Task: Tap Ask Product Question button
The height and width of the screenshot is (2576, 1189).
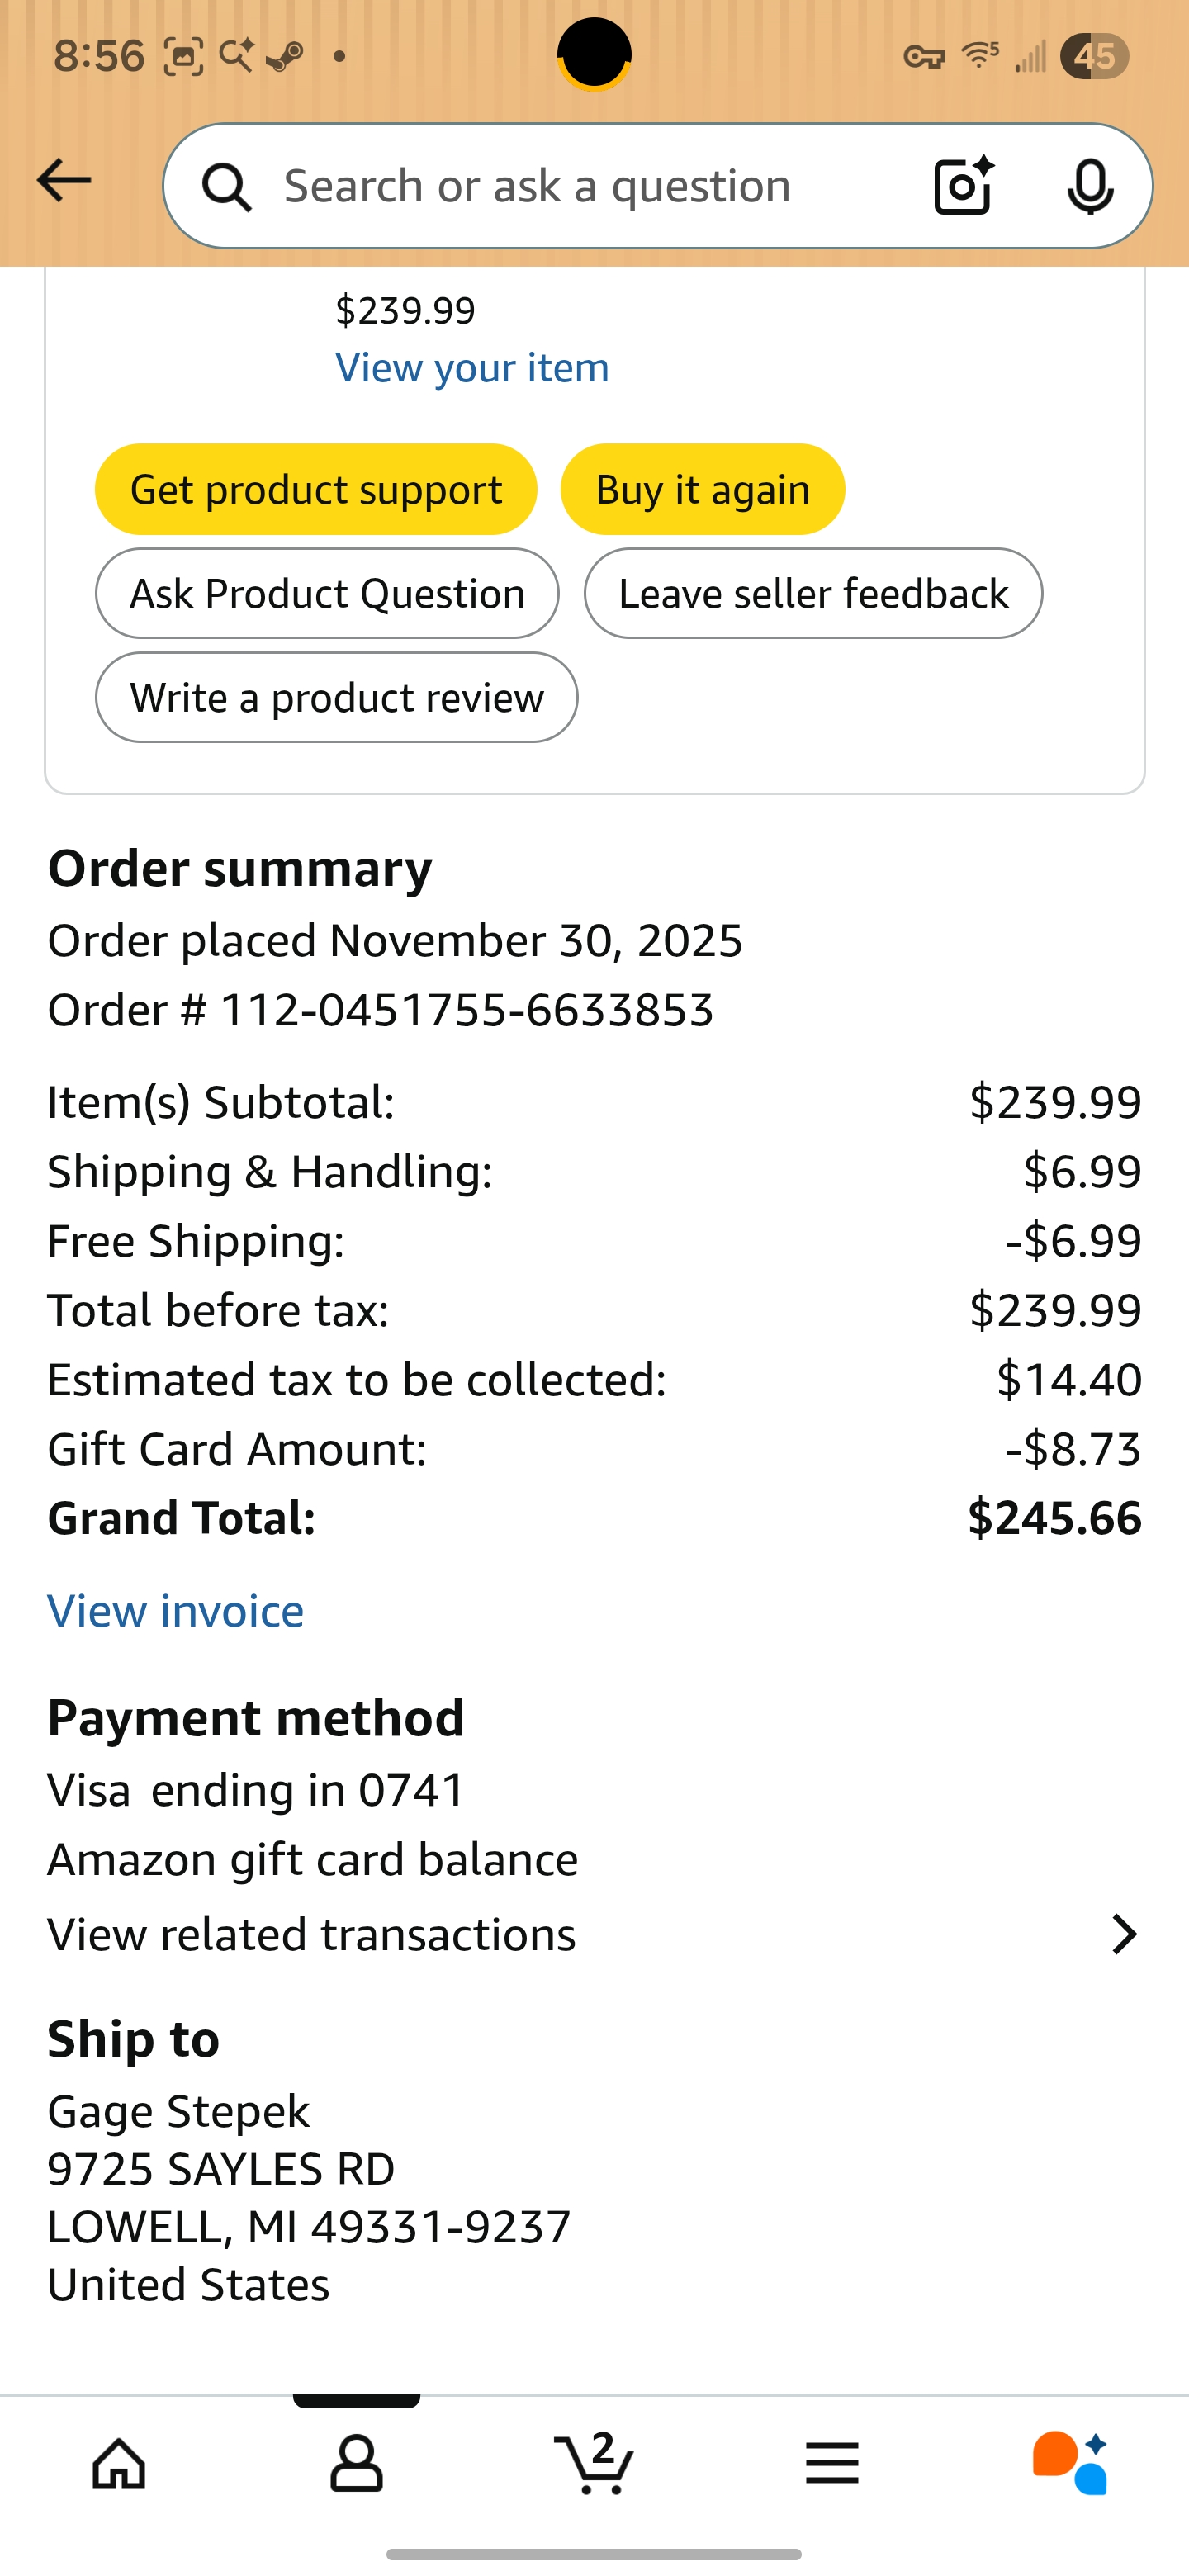Action: pos(327,594)
